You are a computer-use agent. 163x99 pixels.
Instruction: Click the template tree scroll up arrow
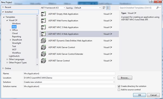37,16
